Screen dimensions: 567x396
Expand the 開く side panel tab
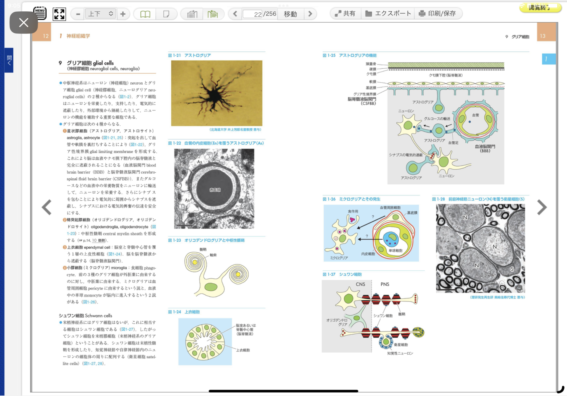pyautogui.click(x=9, y=60)
